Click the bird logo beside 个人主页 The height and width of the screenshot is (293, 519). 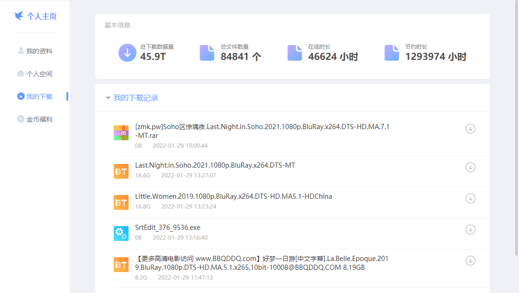tap(19, 16)
